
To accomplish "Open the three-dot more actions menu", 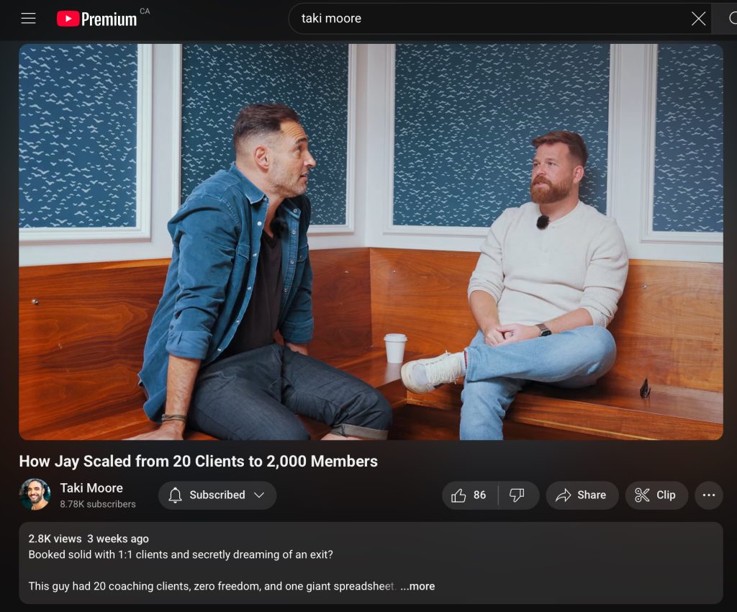I will click(709, 495).
